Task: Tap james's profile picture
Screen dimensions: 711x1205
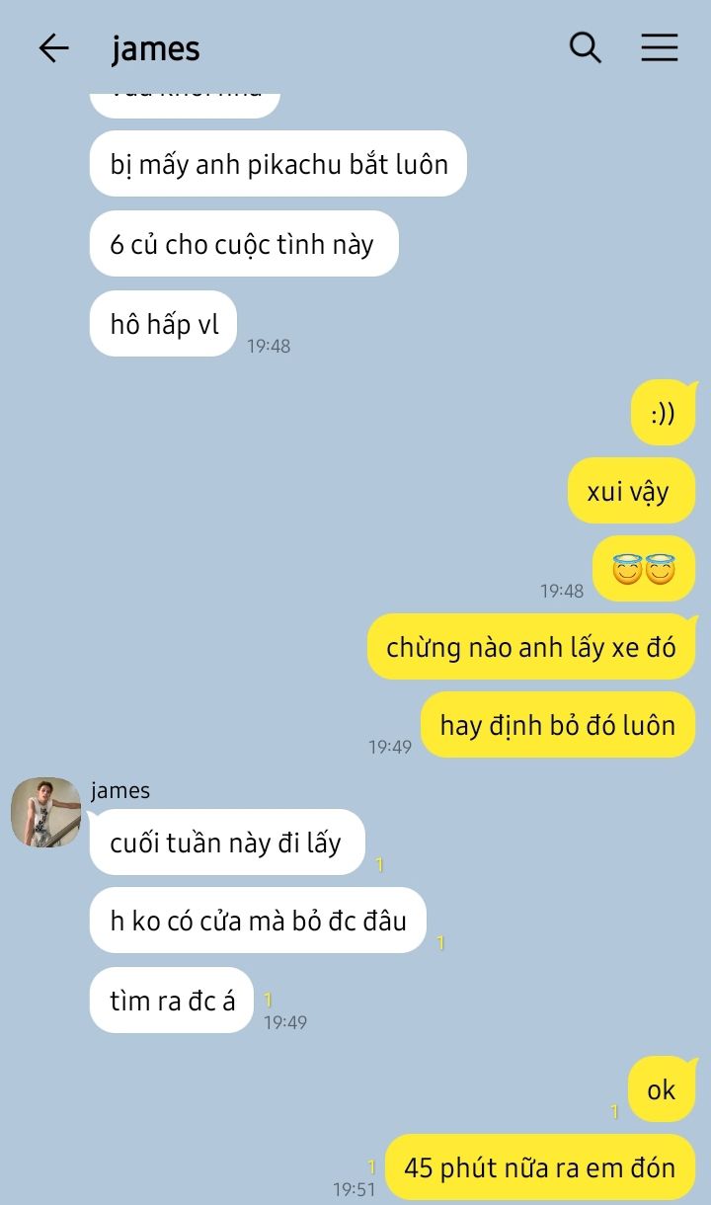Action: (x=45, y=812)
